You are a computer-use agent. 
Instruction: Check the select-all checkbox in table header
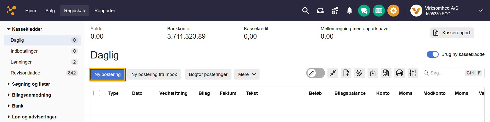point(97,93)
